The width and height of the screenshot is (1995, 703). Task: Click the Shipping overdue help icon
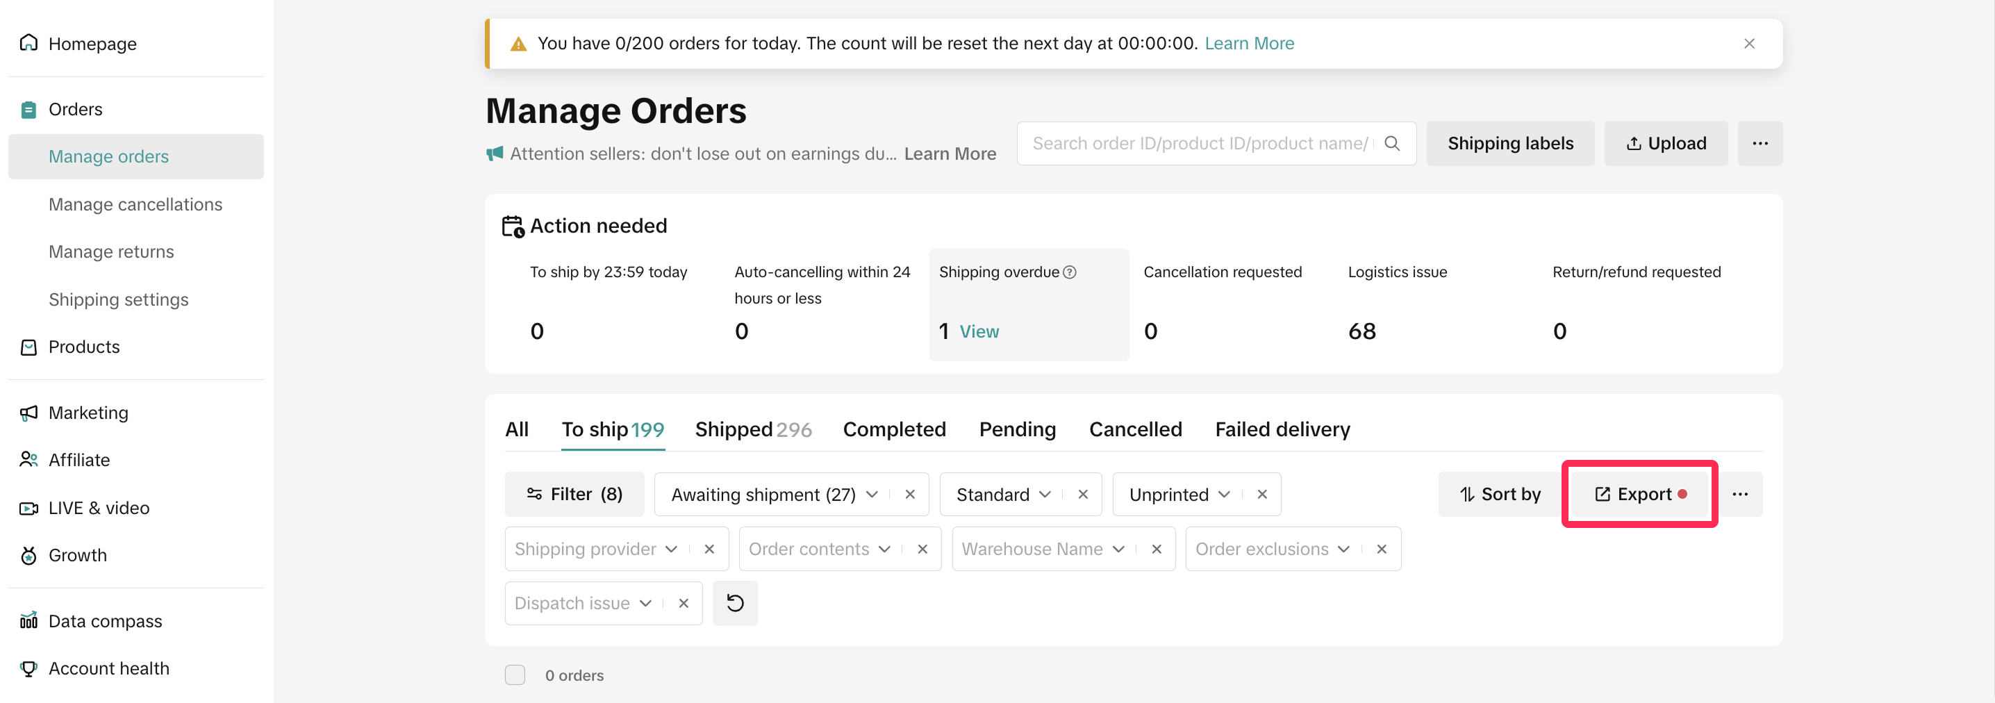(x=1070, y=272)
